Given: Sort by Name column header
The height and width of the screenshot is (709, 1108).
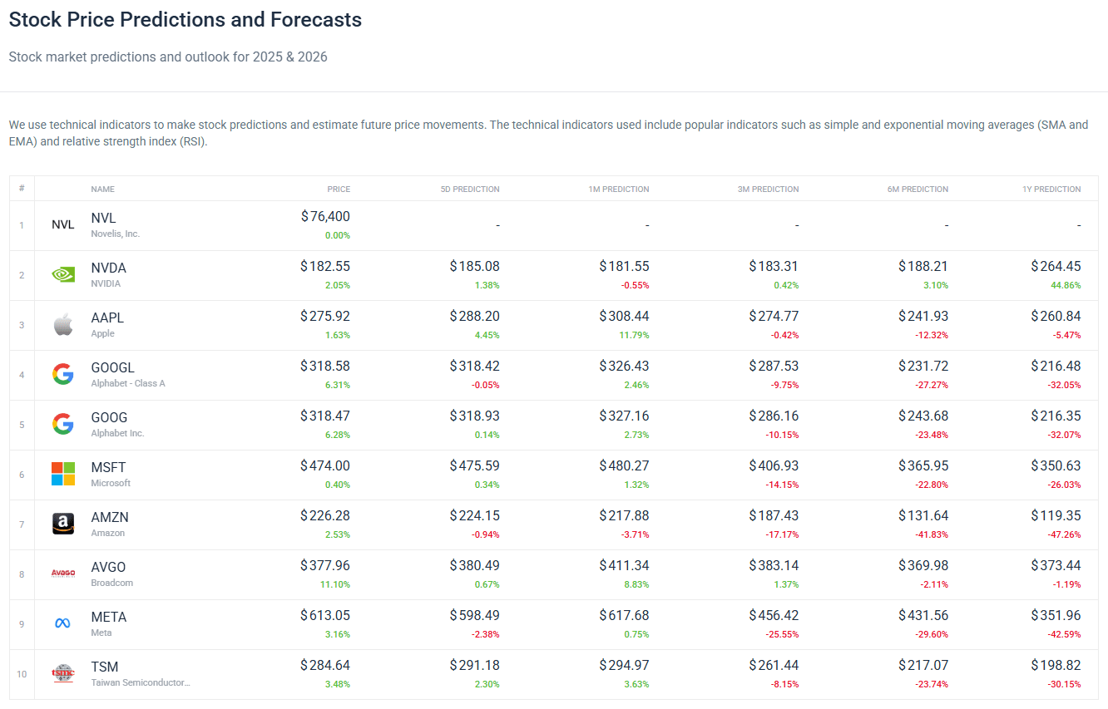Looking at the screenshot, I should [102, 189].
